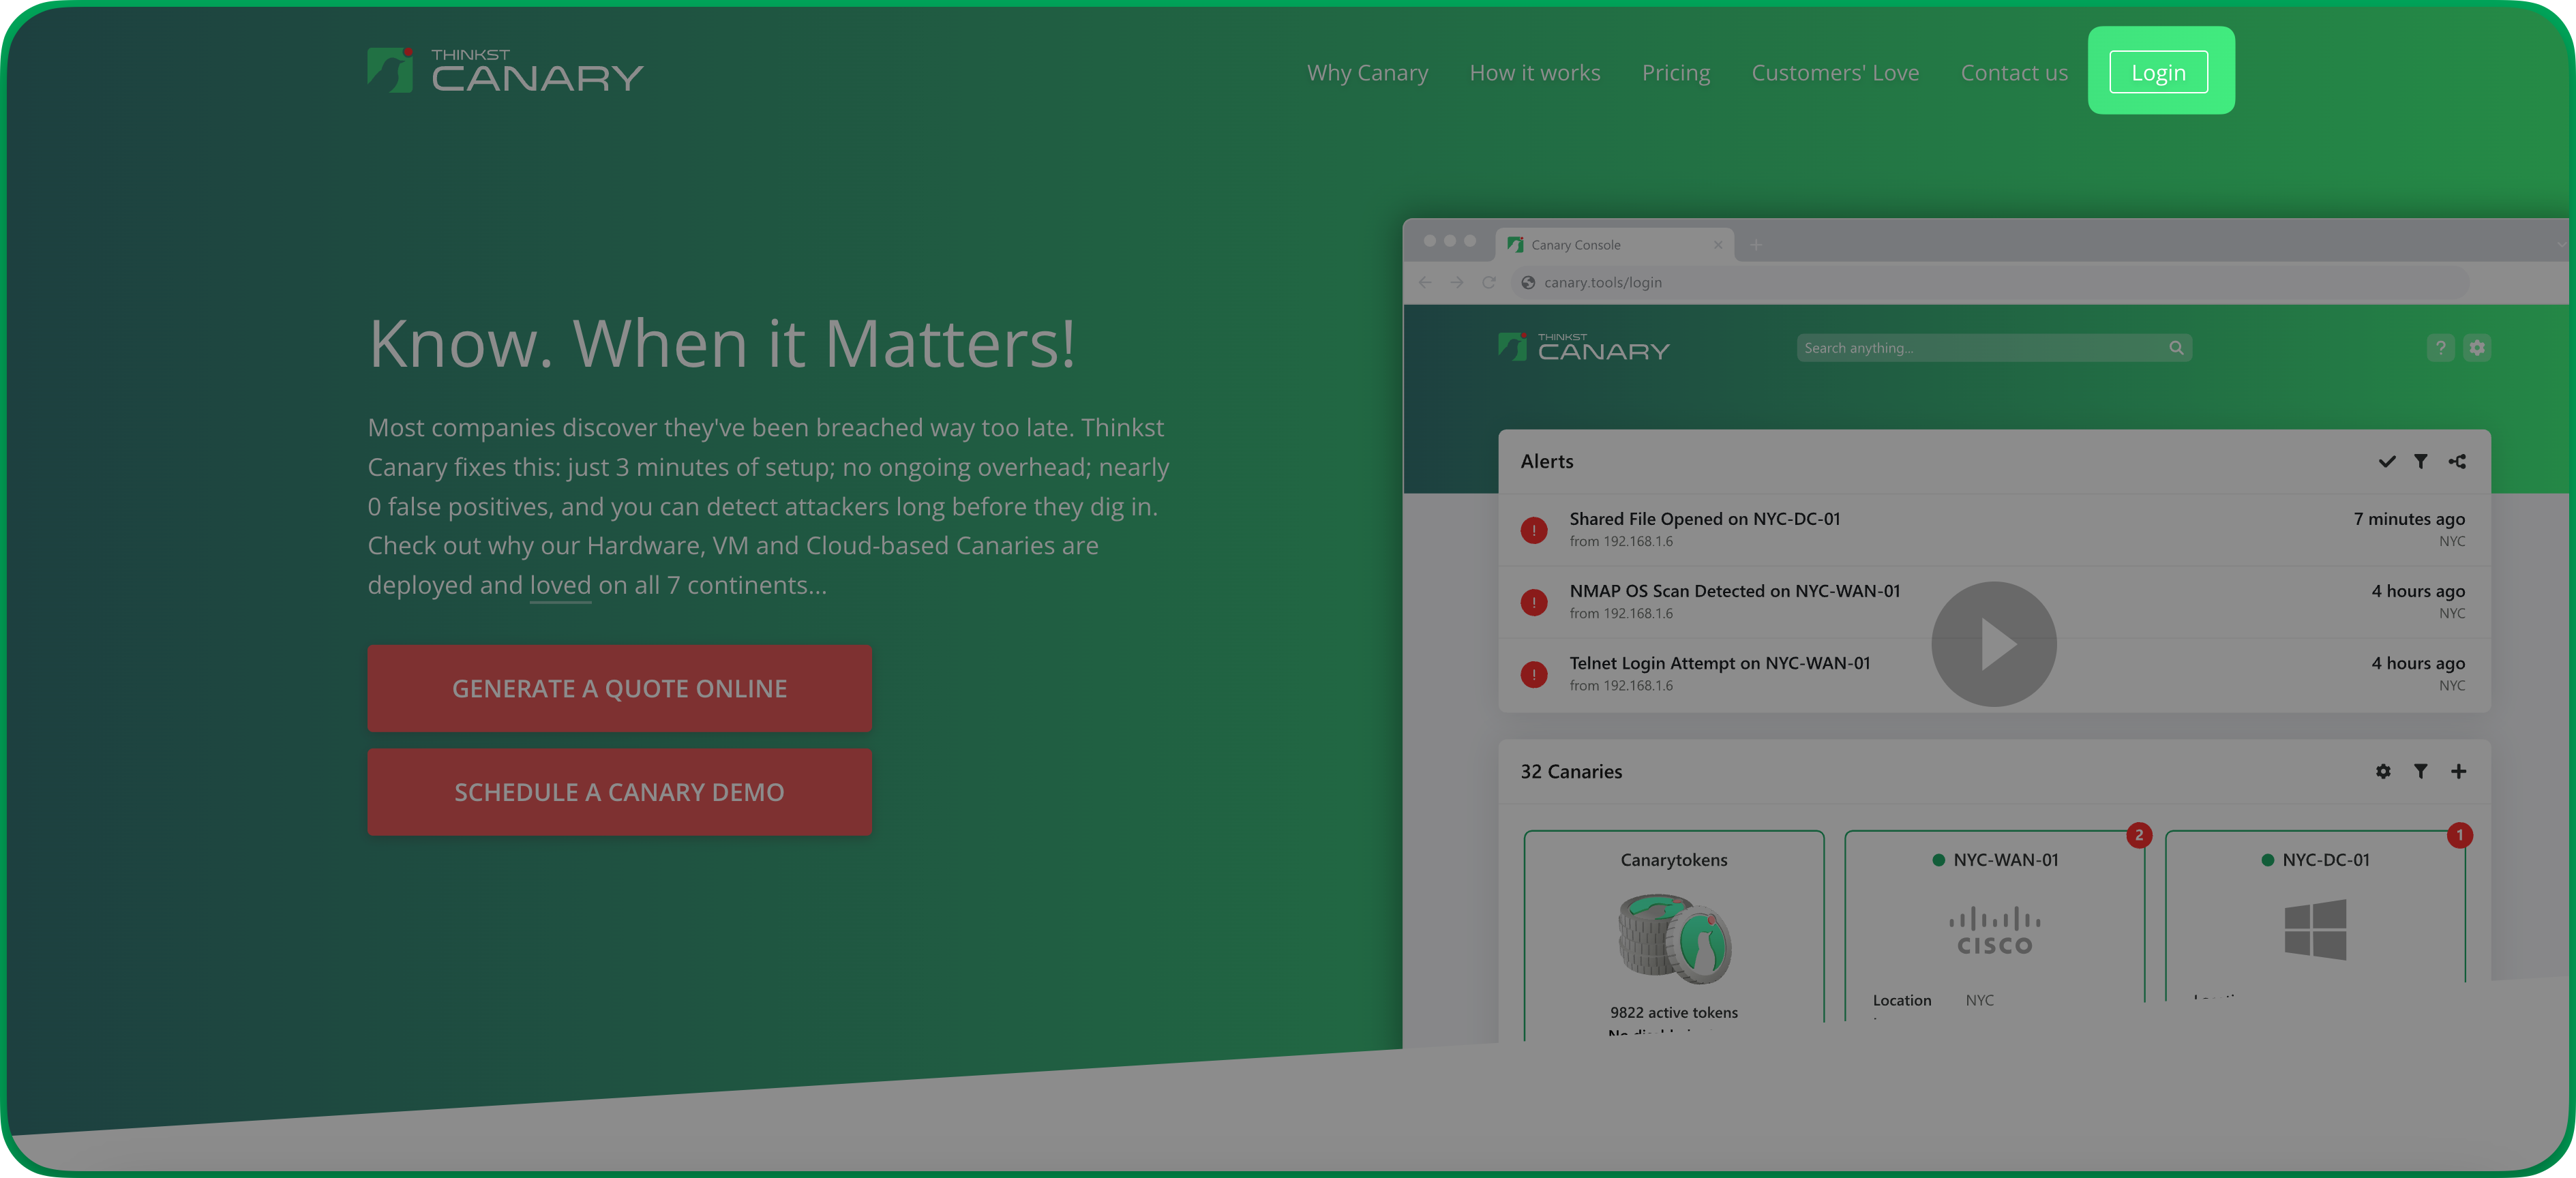Click the Canary logo inside the console
The width and height of the screenshot is (2576, 1178).
1583,347
